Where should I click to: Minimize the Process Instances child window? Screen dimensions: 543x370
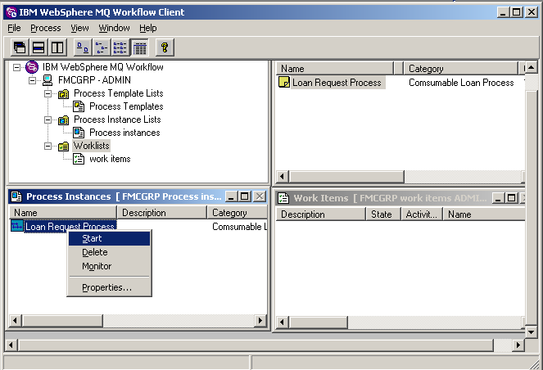click(x=231, y=196)
